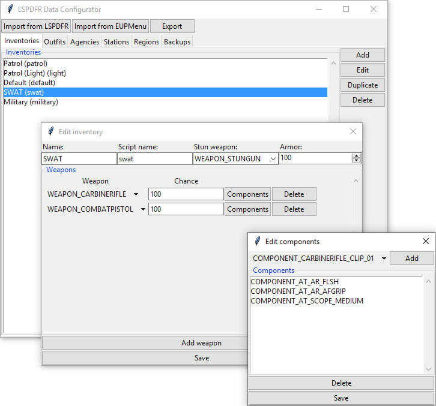Select Patrol (Light) inventory entry
Viewport: 436px width, 406px height.
tap(35, 73)
